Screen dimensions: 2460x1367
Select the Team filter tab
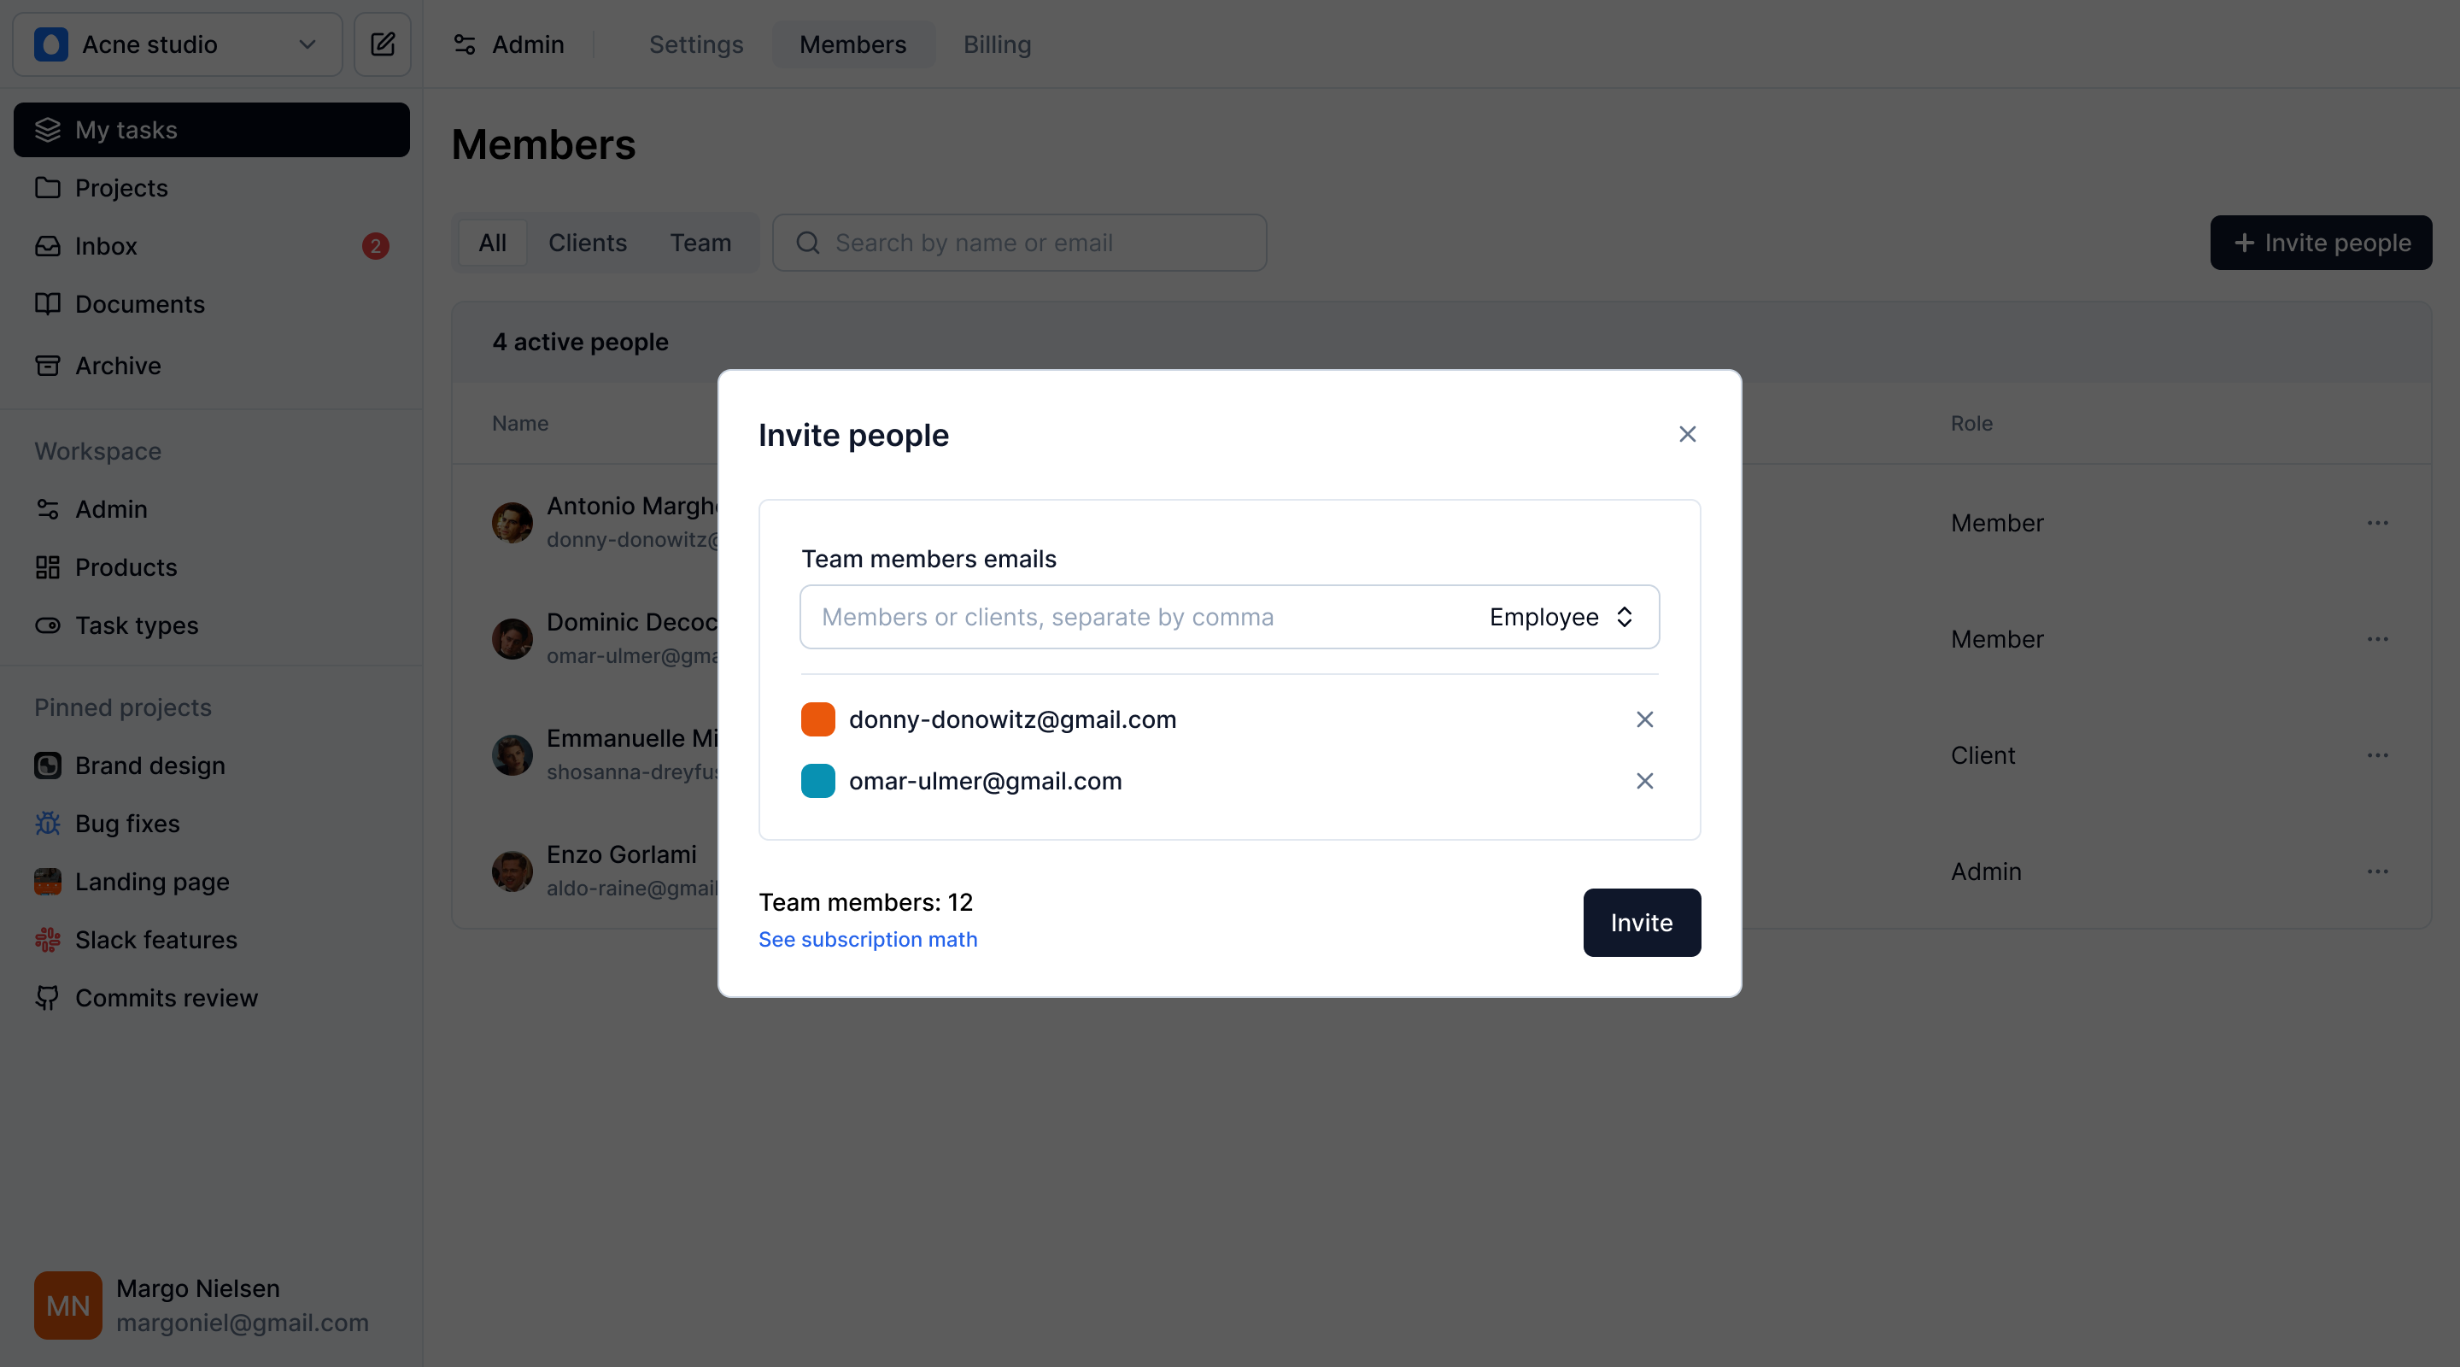click(700, 243)
